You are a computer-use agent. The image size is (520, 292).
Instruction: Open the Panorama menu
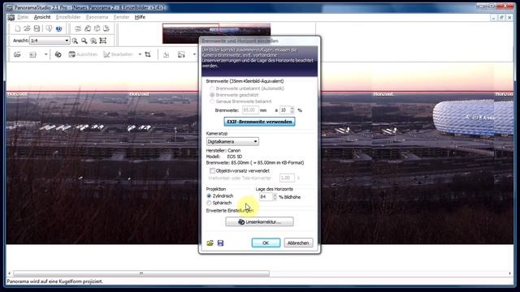click(97, 17)
